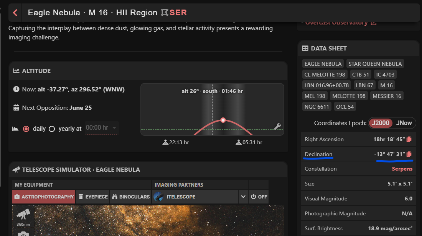Viewport: 422px width, 236px height.
Task: Click the altitude curve peak marker
Action: point(223,120)
